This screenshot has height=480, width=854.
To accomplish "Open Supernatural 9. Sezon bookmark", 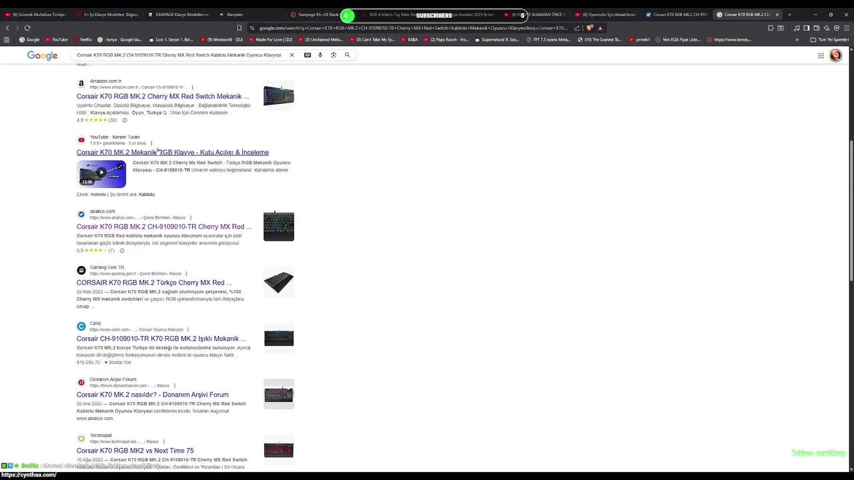I will click(496, 39).
